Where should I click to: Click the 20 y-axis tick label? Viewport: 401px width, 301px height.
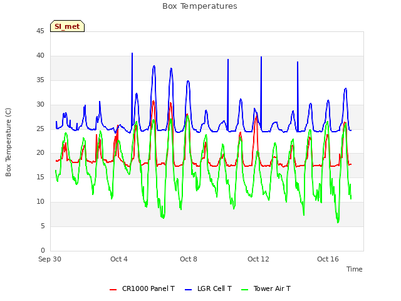coord(40,153)
